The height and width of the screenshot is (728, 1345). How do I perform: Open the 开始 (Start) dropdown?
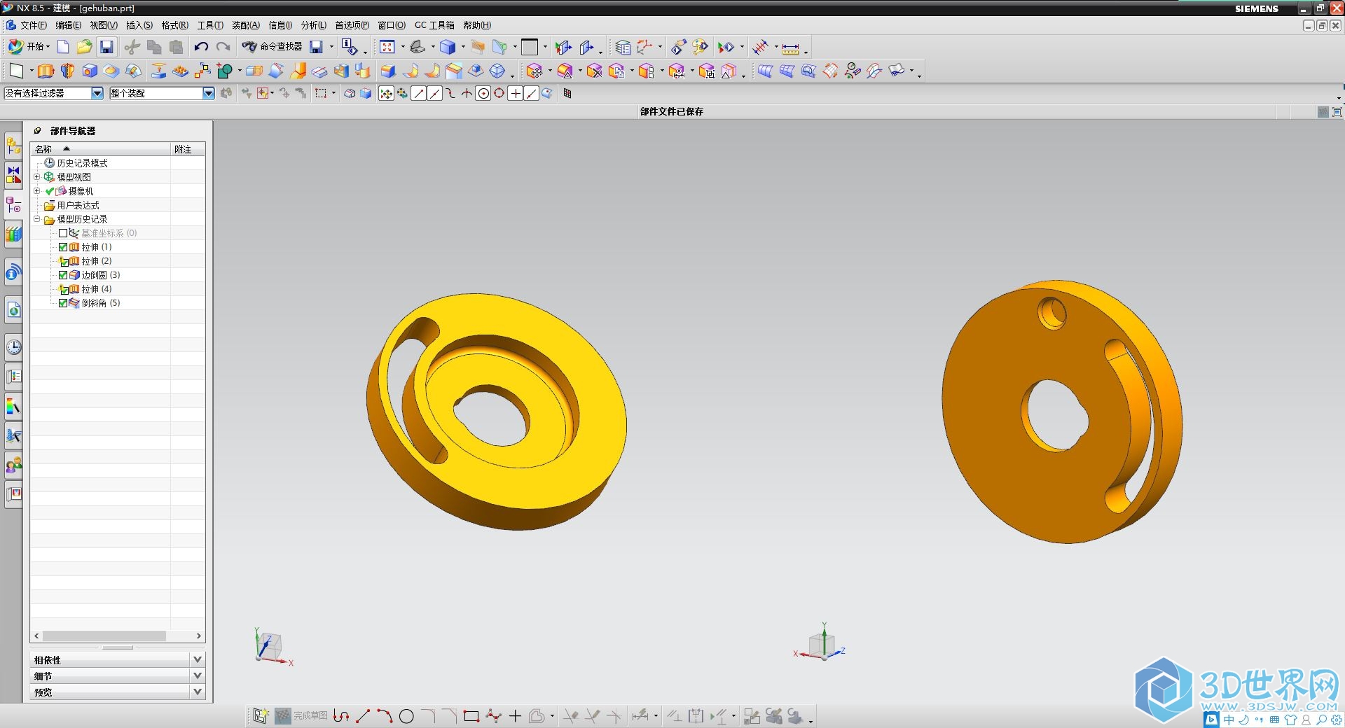29,47
